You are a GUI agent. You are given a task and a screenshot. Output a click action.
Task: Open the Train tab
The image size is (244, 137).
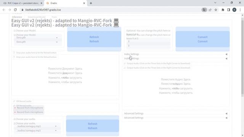point(54,17)
